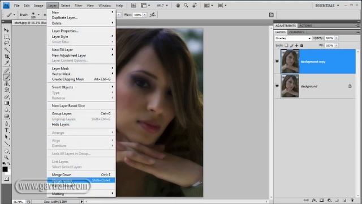Select the Magic Wand tool

(x=6, y=50)
